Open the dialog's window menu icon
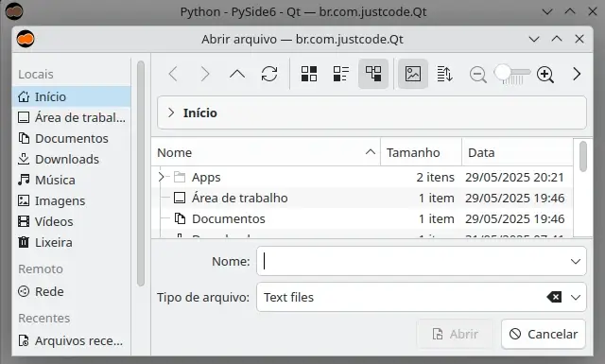 (26, 39)
